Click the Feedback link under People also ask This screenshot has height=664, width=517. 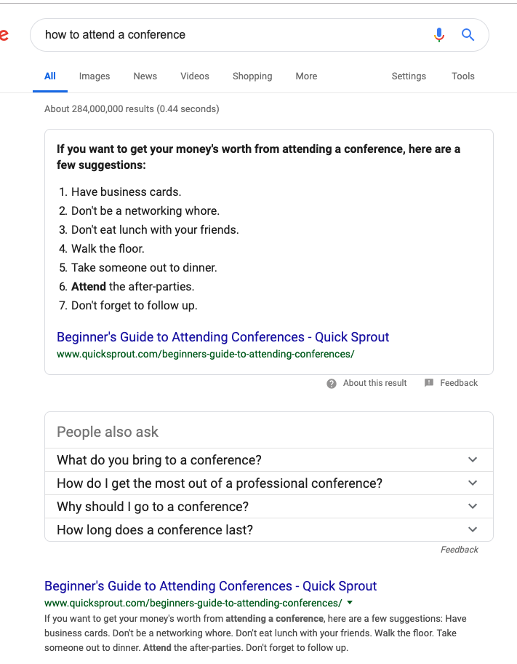pyautogui.click(x=460, y=549)
